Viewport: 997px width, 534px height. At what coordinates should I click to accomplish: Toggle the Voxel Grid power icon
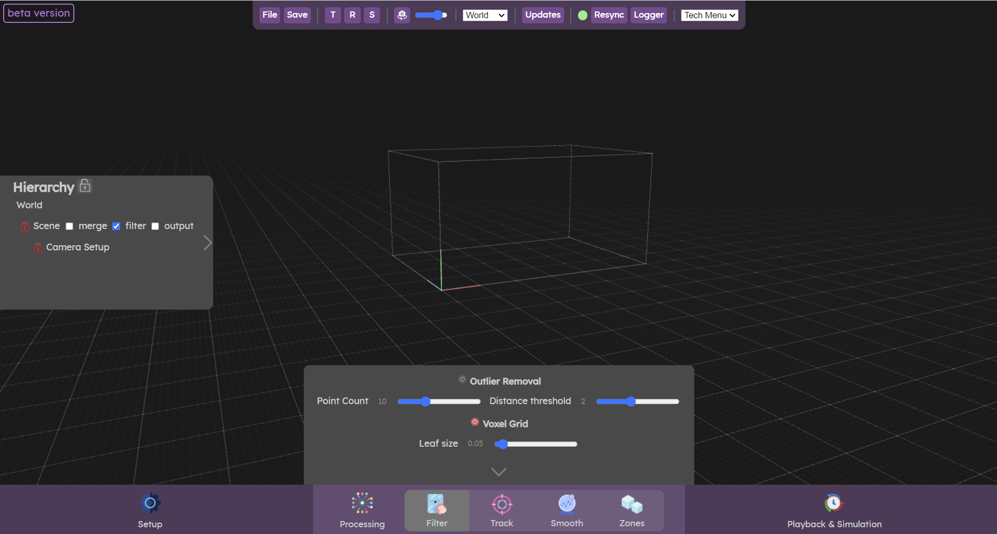click(x=474, y=422)
